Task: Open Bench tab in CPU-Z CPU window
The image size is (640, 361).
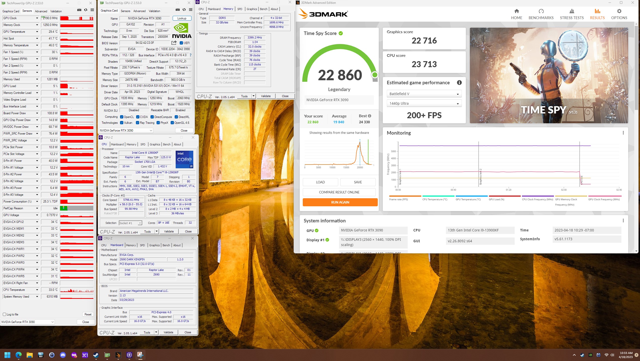Action: tap(167, 144)
